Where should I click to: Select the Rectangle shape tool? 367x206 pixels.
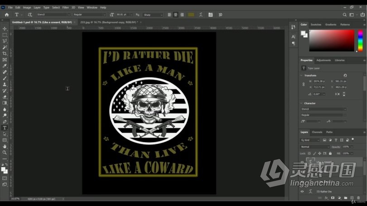[5, 140]
